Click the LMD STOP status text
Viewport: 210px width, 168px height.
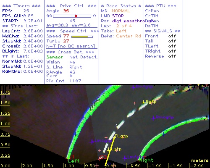coord(113,16)
